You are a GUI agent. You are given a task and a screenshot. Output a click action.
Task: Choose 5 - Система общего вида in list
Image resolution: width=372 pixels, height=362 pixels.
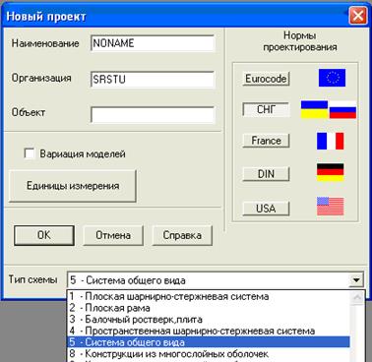[x=208, y=342]
